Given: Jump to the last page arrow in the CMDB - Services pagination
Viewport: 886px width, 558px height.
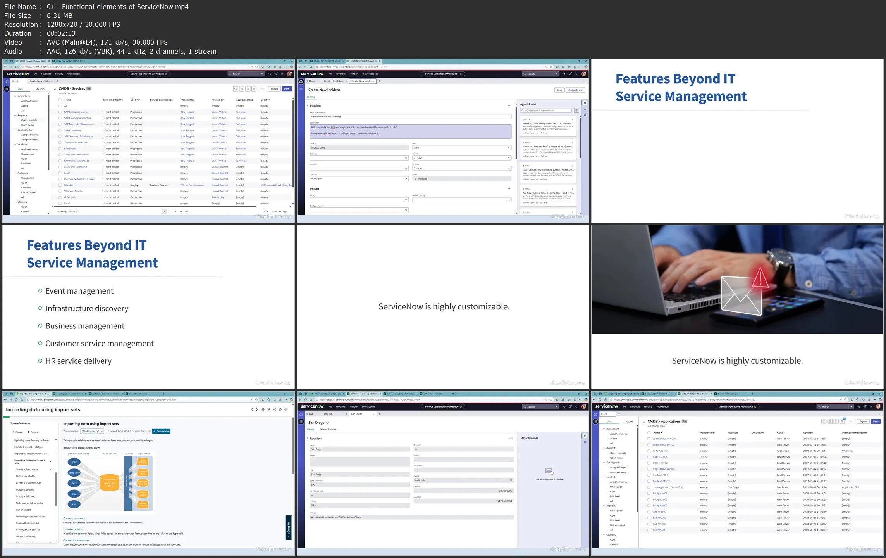Looking at the screenshot, I should (x=186, y=211).
